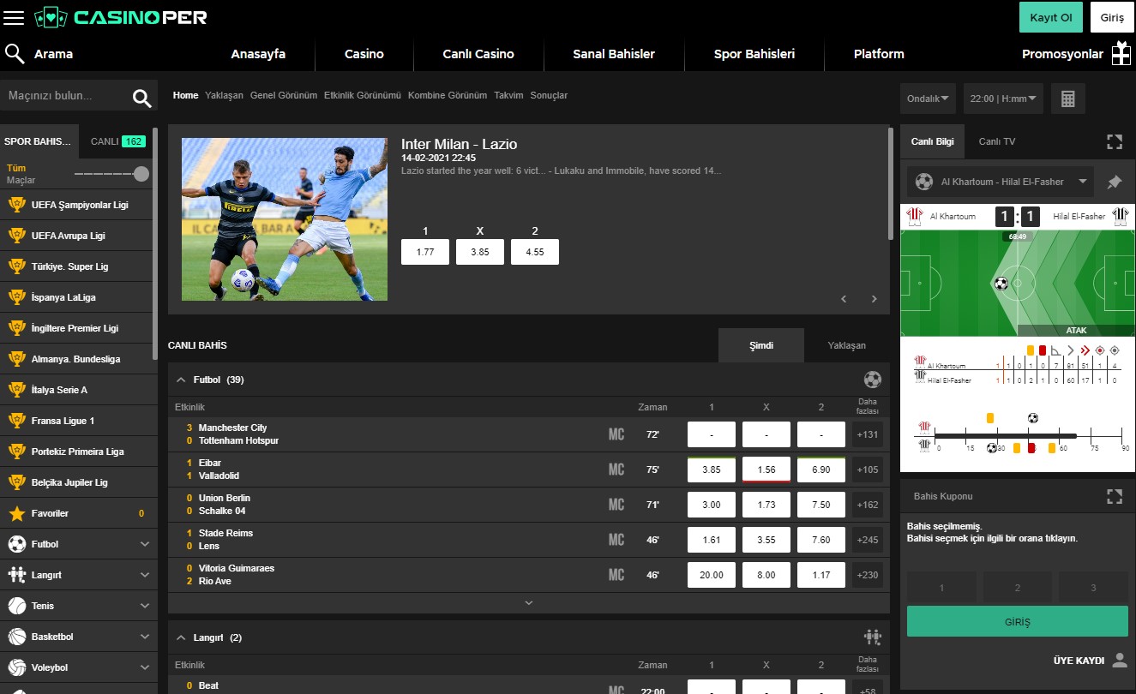Select the Canlı Bilgi tab
Viewport: 1136px width, 694px height.
[x=932, y=141]
